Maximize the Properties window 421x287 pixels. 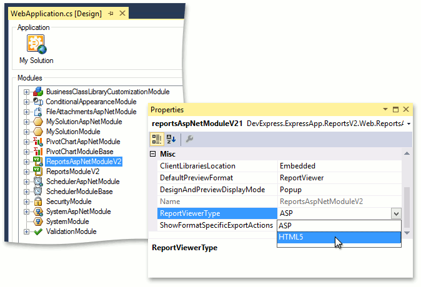pos(395,109)
